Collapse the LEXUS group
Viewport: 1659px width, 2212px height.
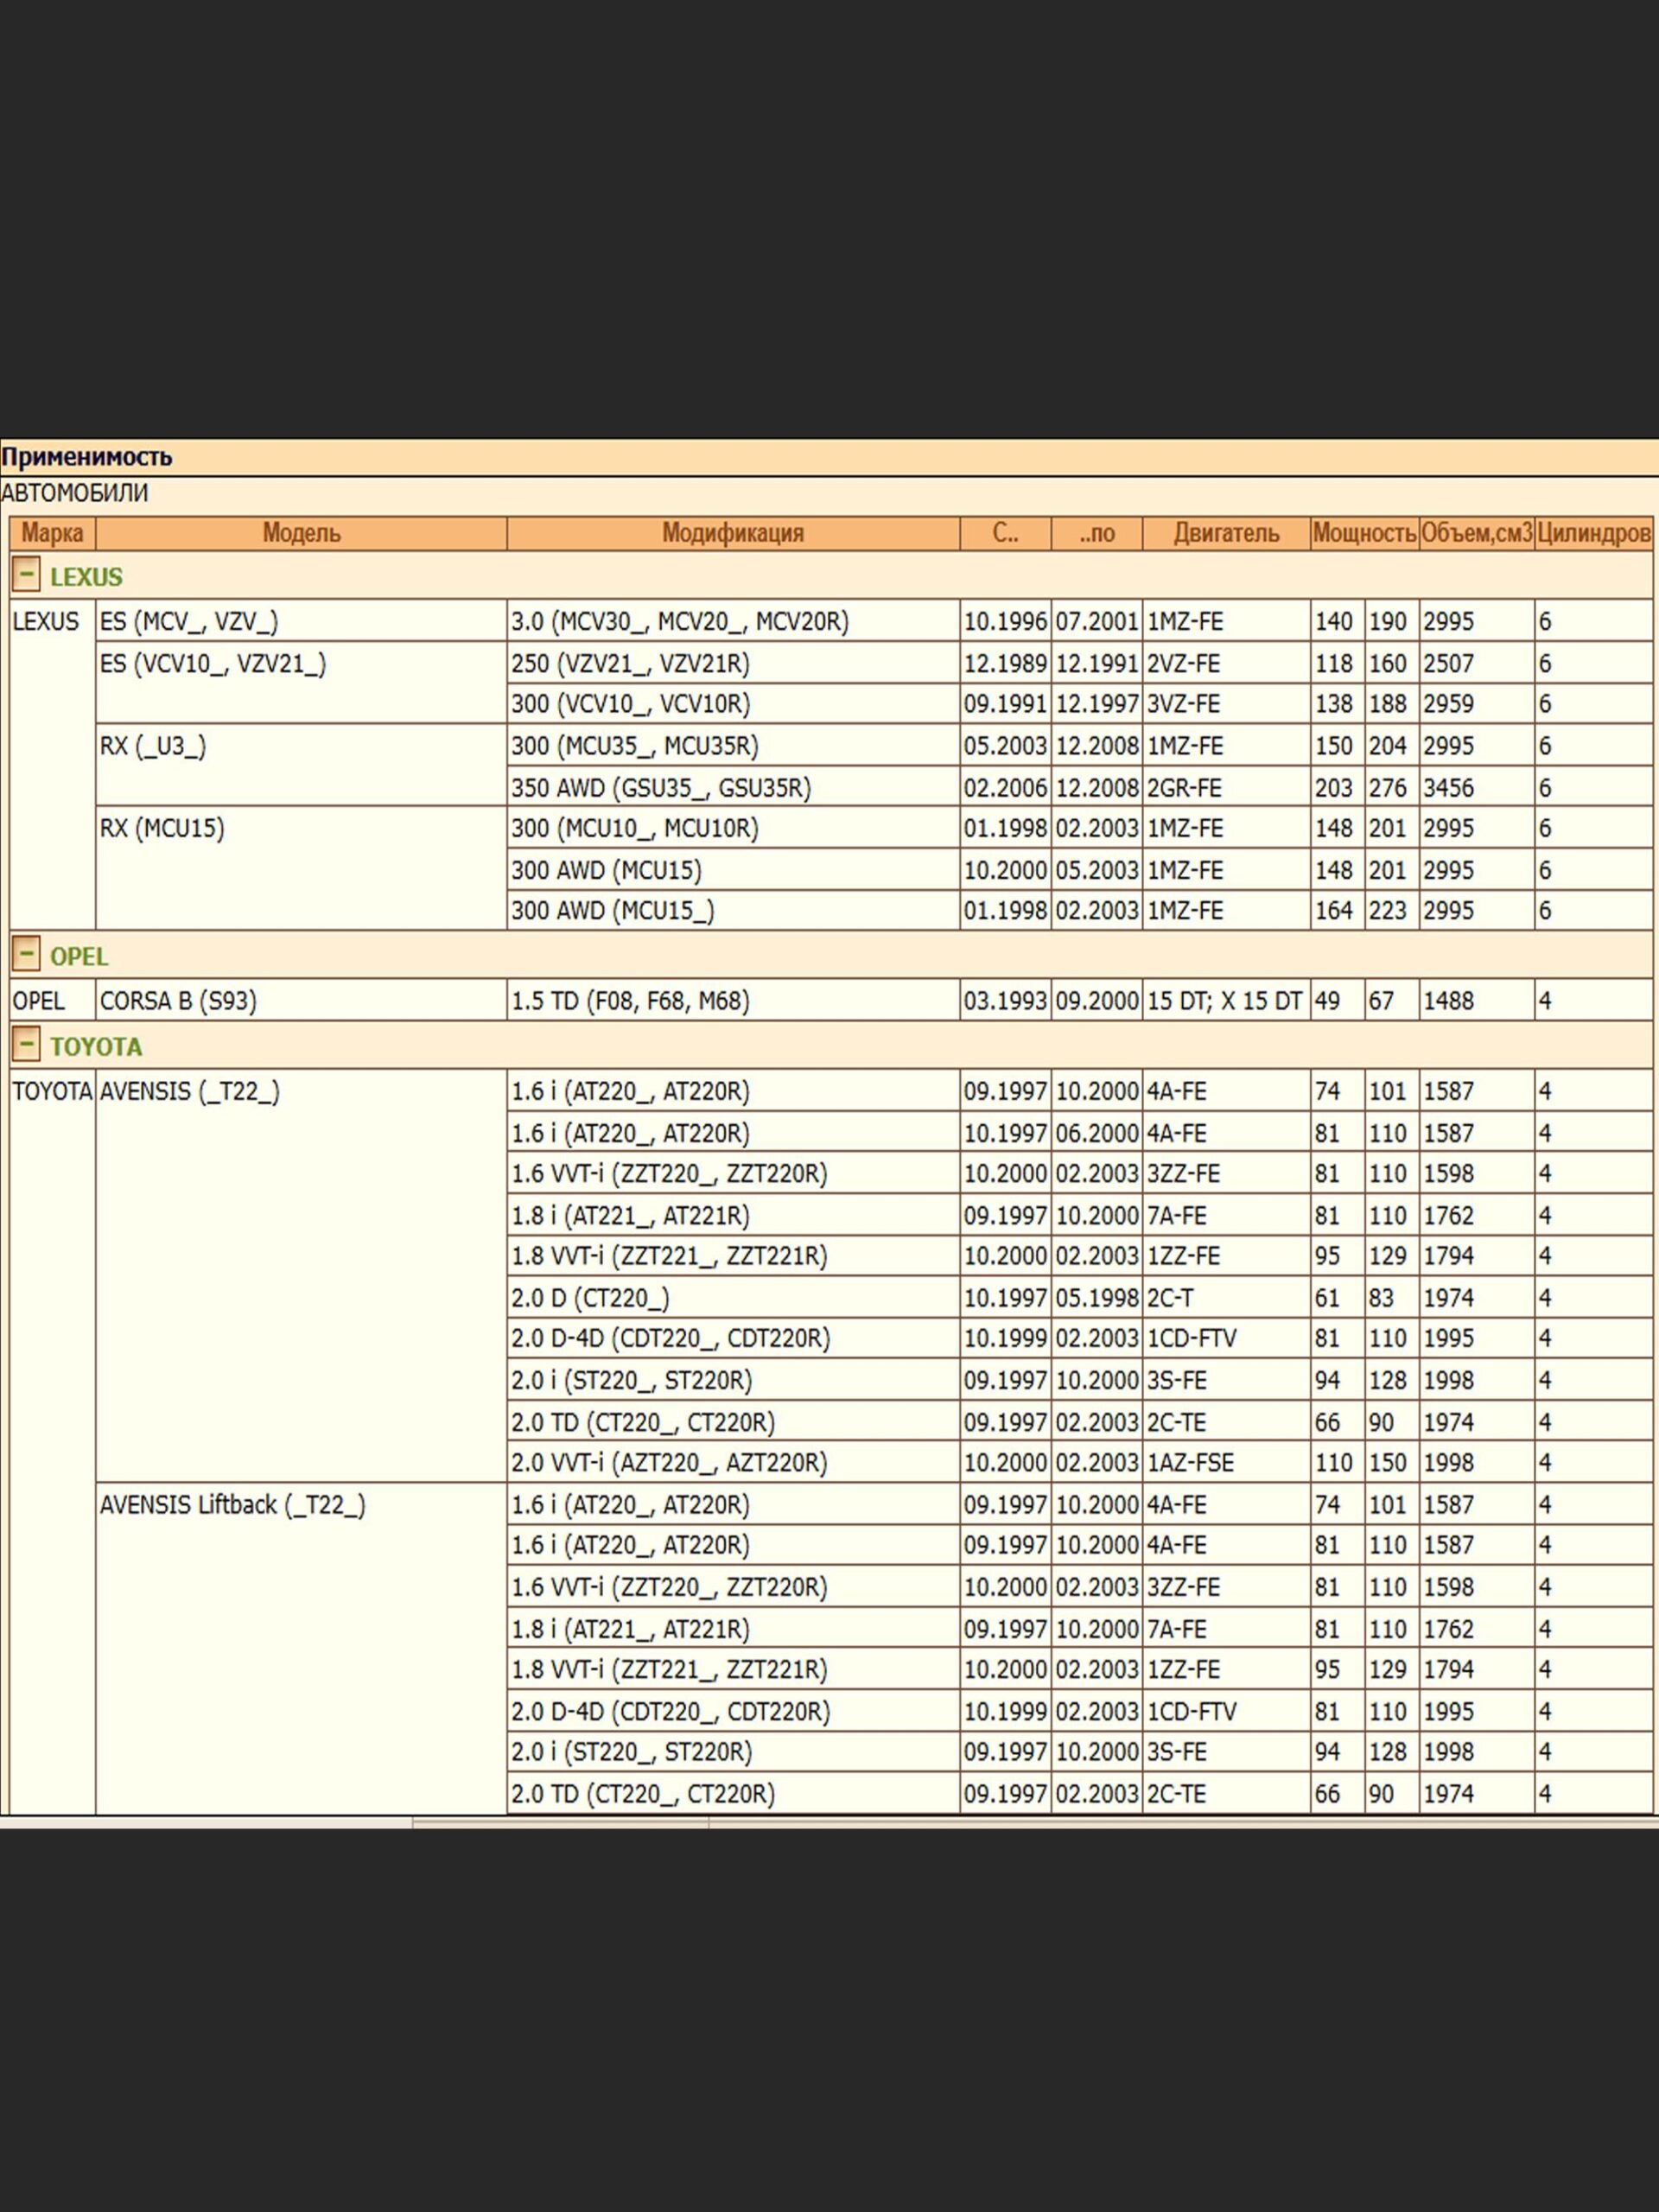pos(26,575)
